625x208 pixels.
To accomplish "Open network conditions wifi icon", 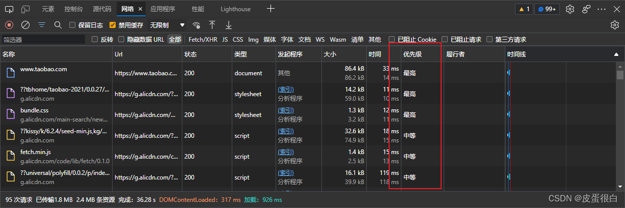I will tap(196, 25).
